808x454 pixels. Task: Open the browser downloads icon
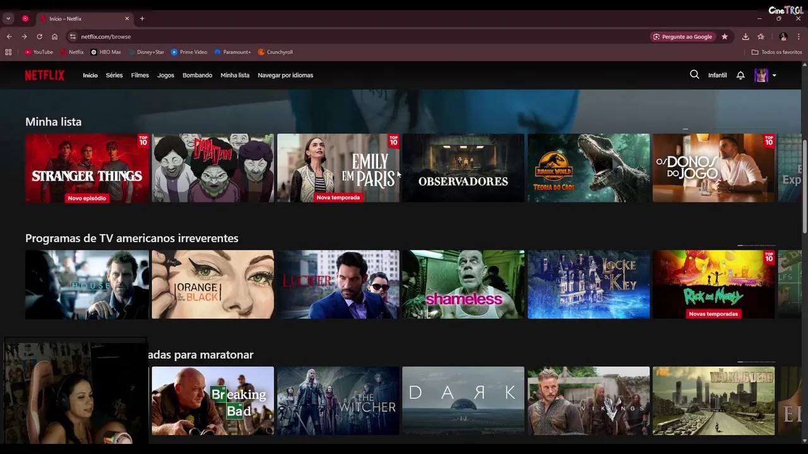point(746,37)
